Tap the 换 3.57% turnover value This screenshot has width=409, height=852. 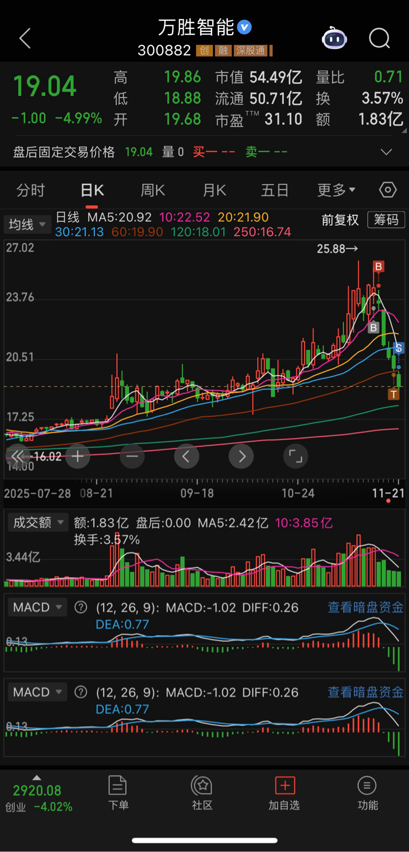[x=382, y=98]
